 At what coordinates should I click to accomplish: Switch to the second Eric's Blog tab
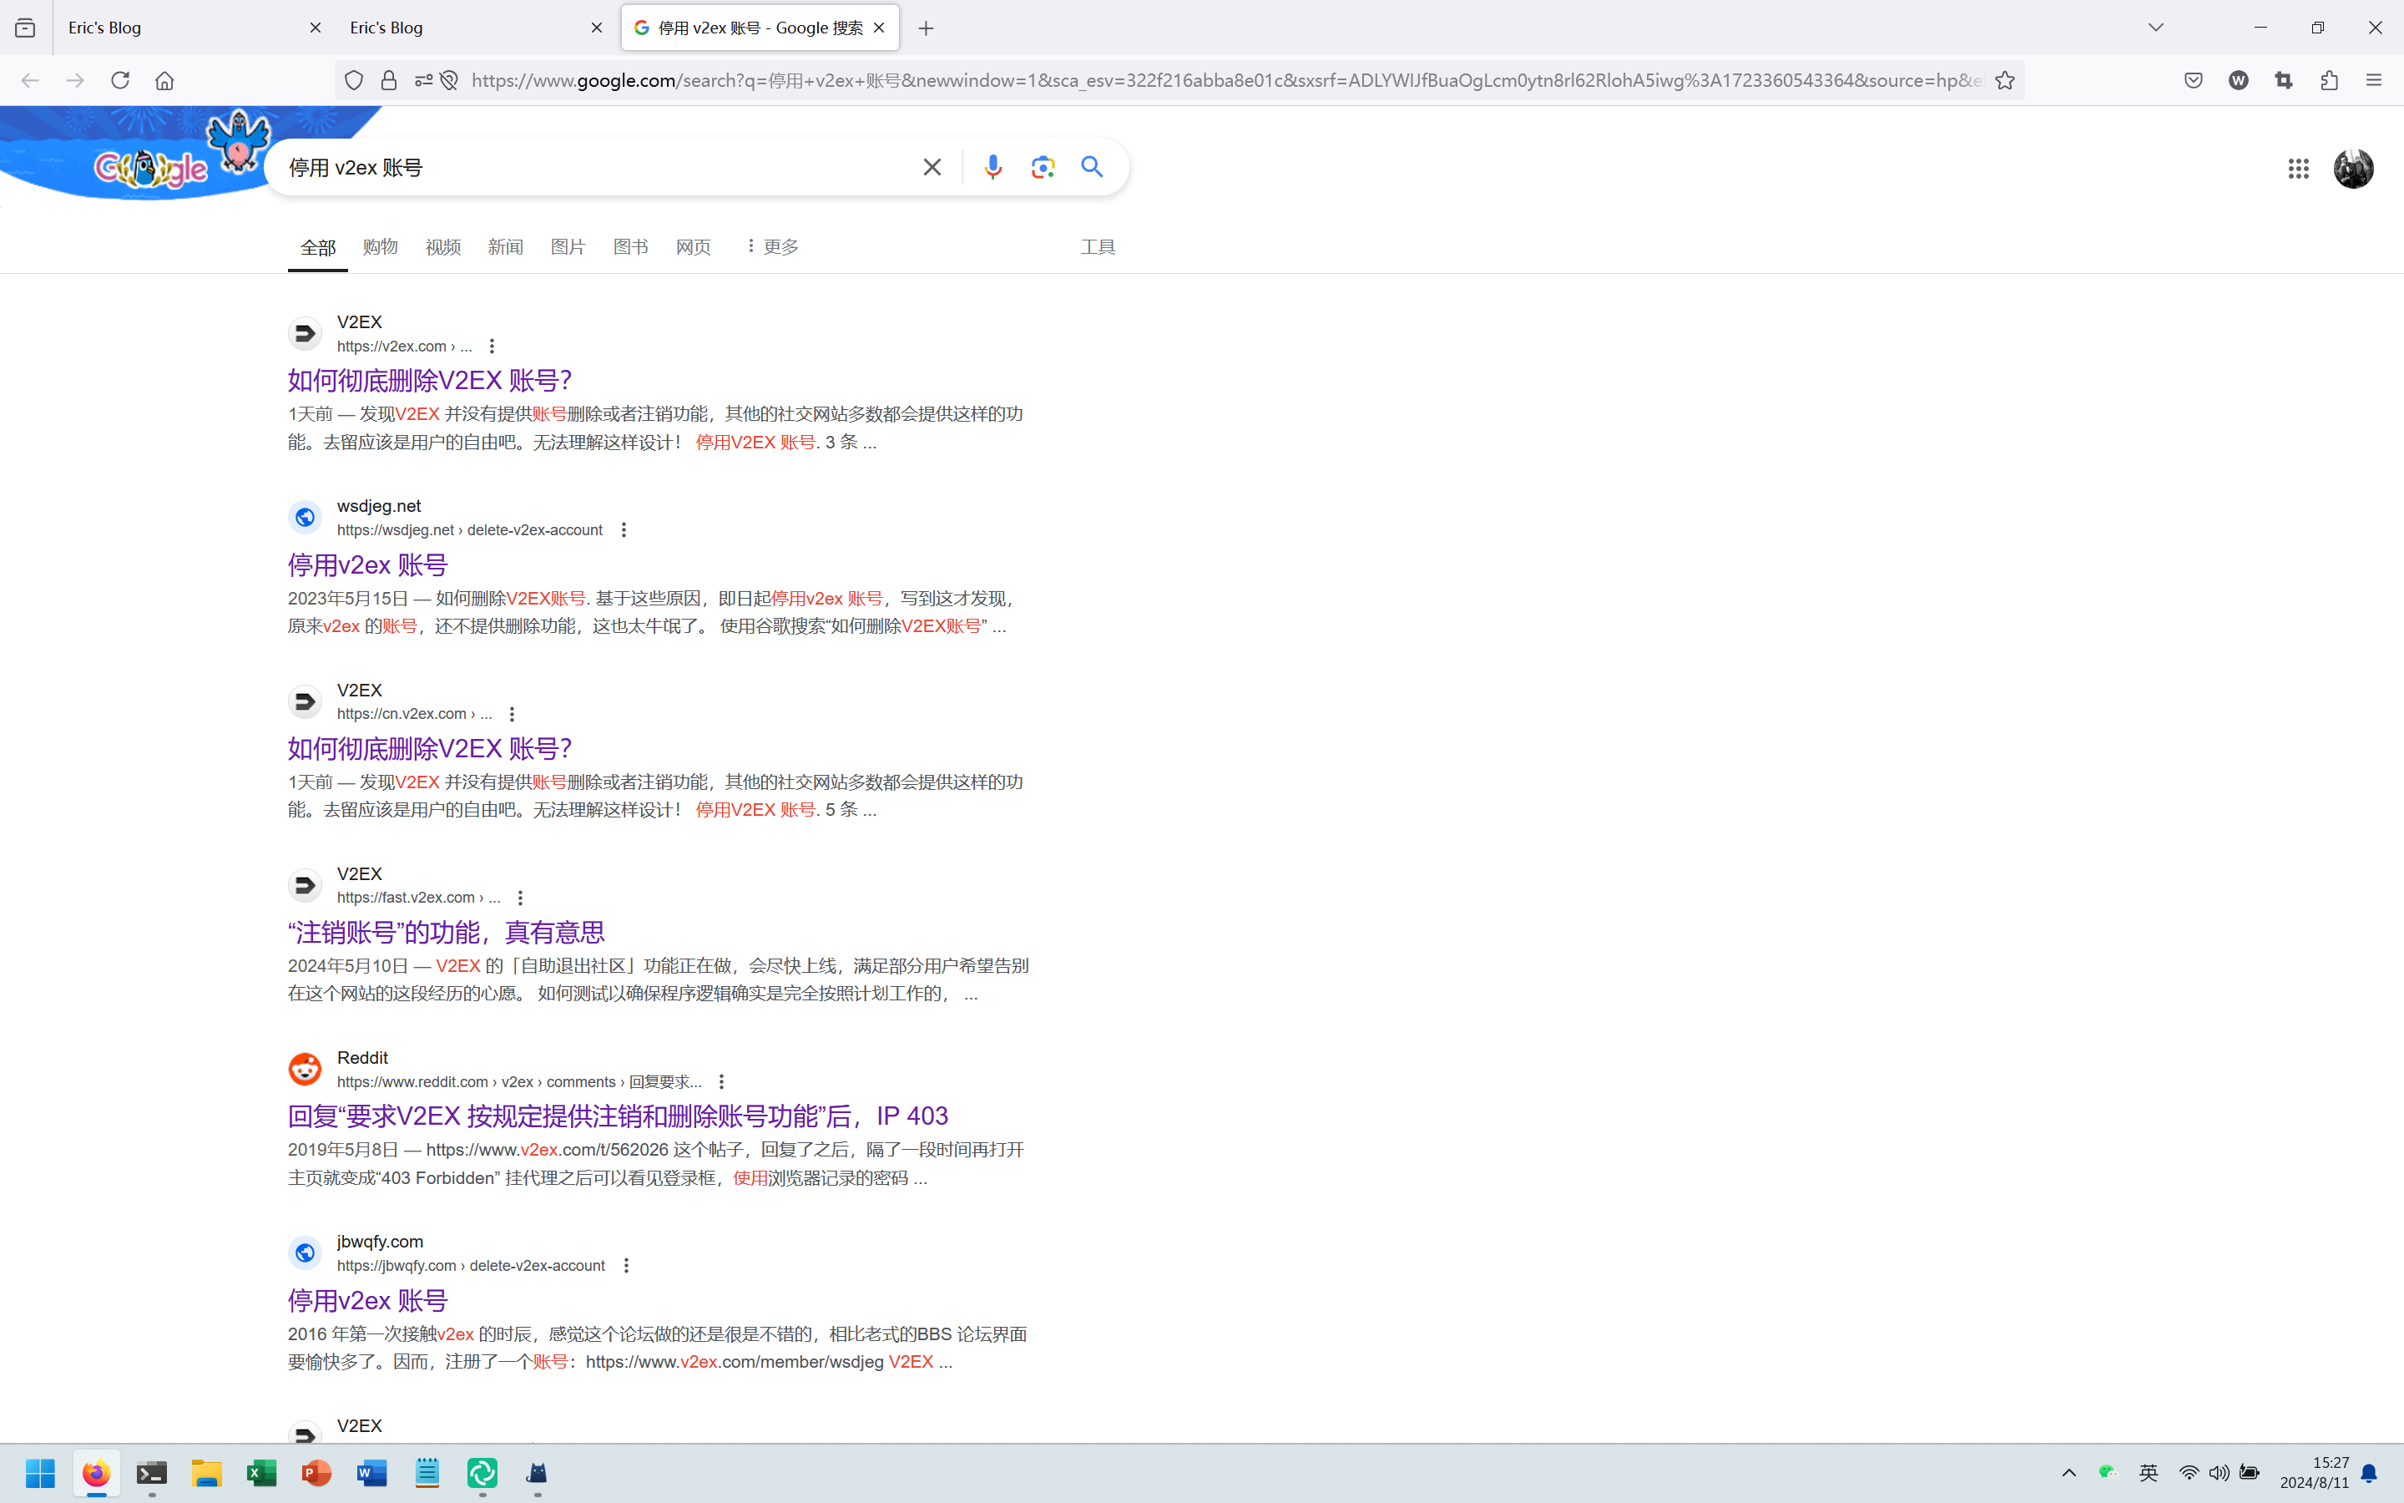[x=475, y=28]
